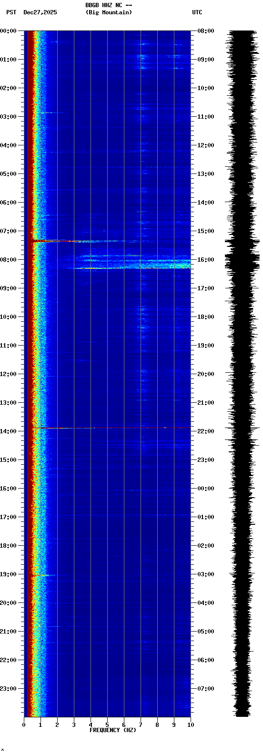Viewport: 263px width, 755px height.
Task: Click the UTC time label '16:00'
Action: (206, 260)
